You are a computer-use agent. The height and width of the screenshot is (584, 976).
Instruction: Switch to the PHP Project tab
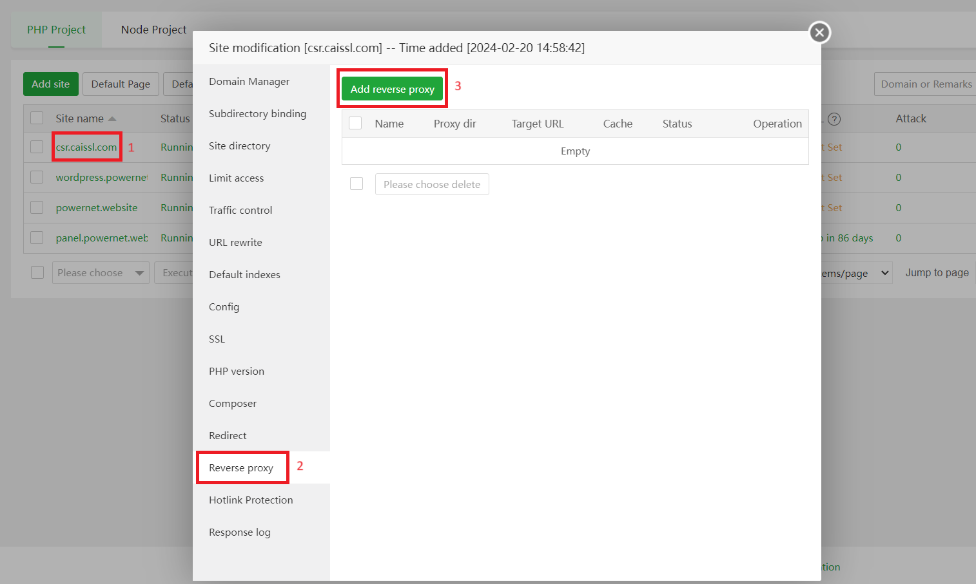pos(56,30)
